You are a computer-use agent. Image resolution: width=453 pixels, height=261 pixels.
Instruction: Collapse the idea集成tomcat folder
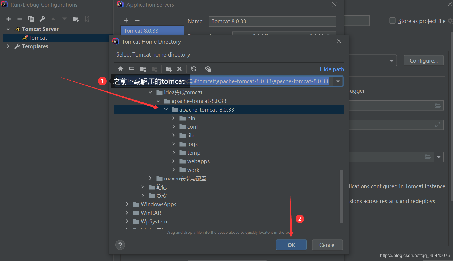coord(150,92)
